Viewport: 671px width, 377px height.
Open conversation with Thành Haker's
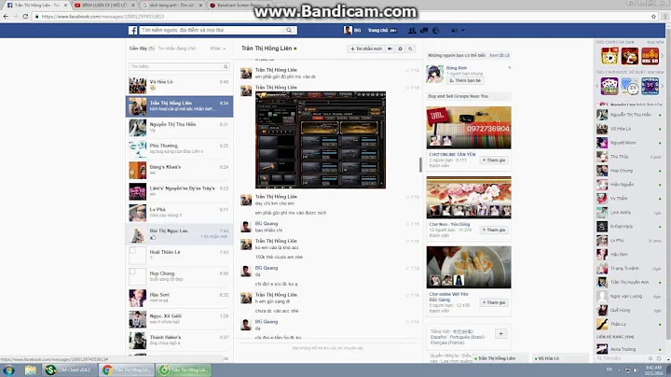click(179, 341)
